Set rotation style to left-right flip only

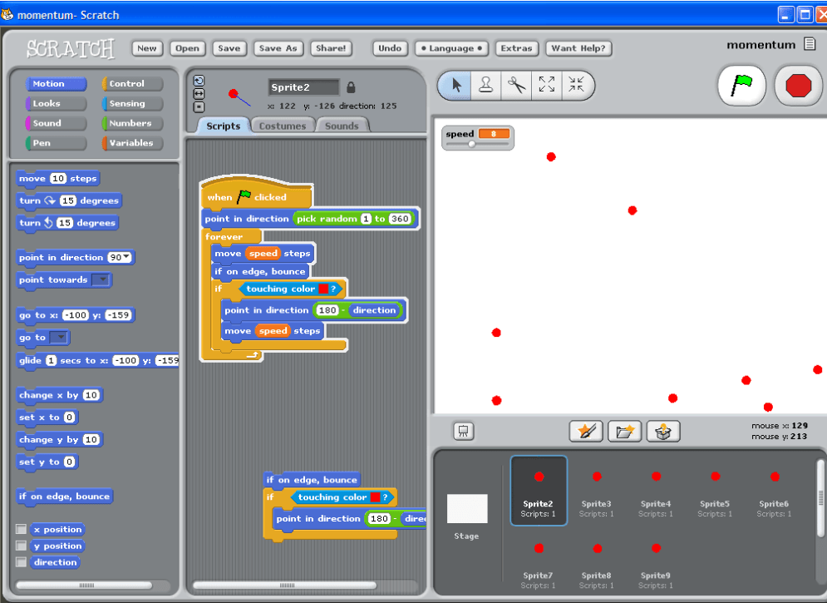pos(199,94)
